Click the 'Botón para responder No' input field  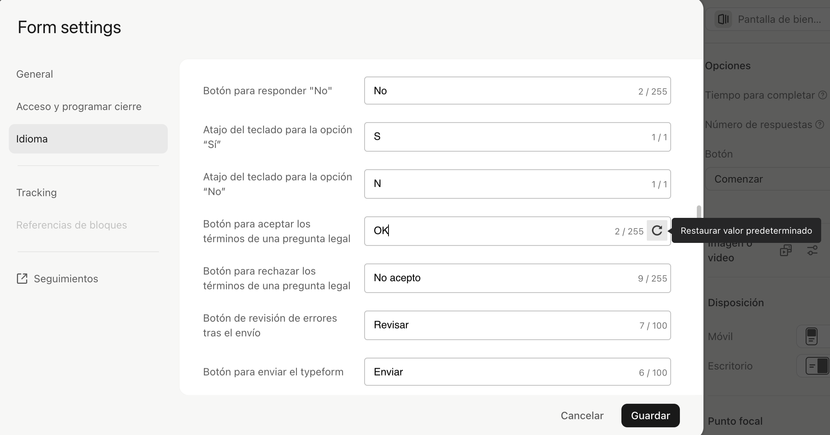tap(518, 91)
